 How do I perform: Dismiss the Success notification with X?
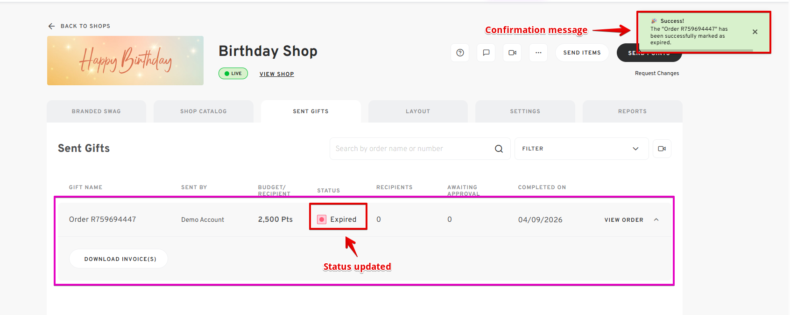(x=755, y=32)
